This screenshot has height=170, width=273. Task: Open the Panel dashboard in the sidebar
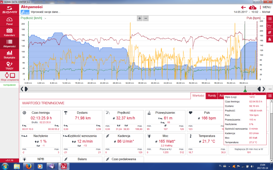pyautogui.click(x=9, y=21)
